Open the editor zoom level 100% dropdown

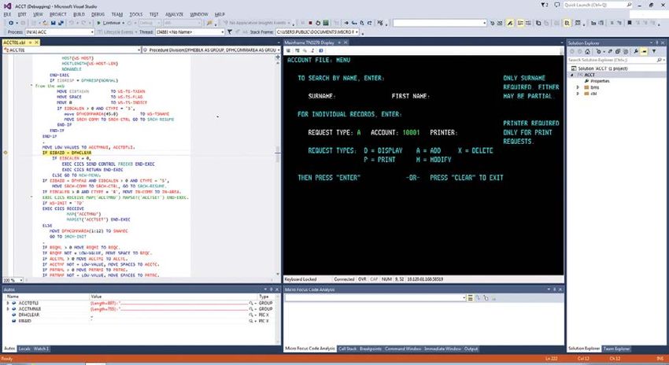(x=13, y=280)
